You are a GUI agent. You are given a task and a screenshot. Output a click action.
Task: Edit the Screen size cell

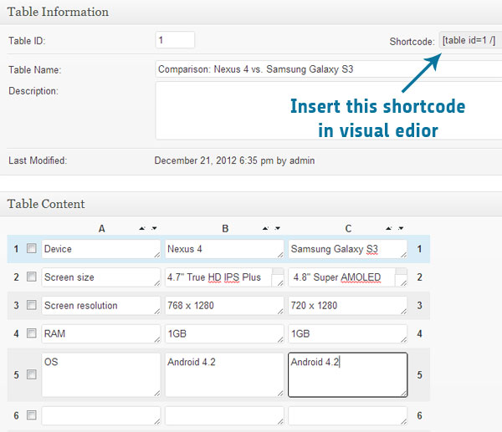(x=101, y=277)
